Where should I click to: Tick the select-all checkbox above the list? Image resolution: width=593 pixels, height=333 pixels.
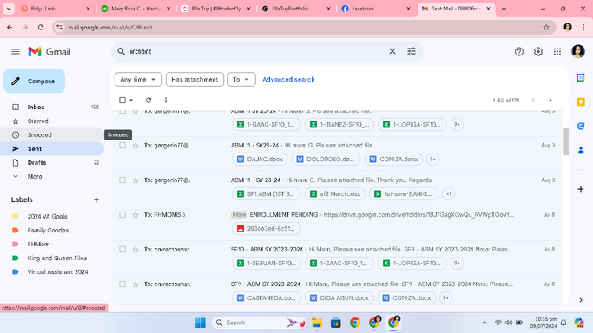click(x=122, y=100)
